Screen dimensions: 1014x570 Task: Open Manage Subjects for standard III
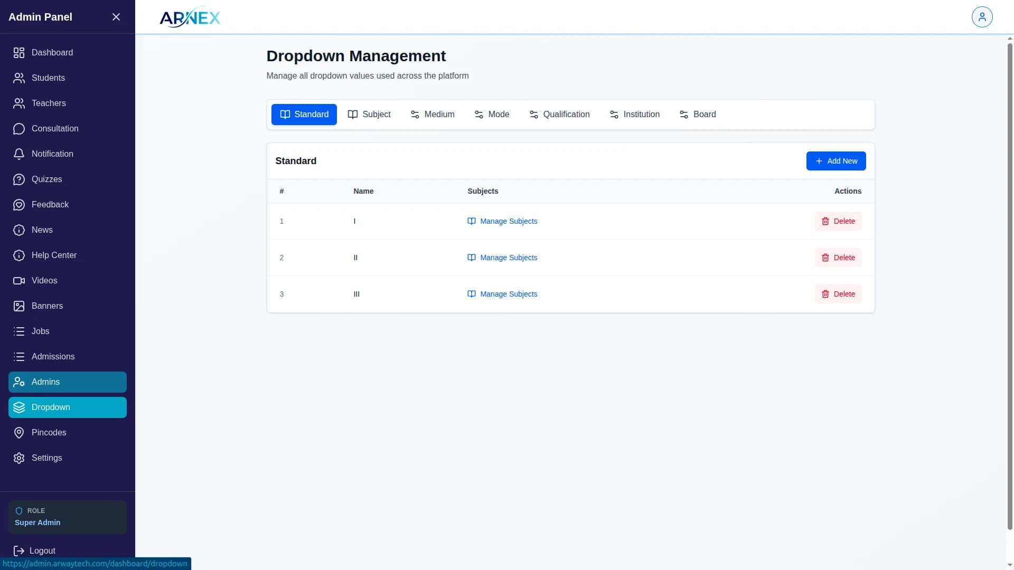[502, 294]
